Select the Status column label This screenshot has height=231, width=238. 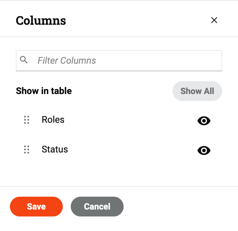[x=55, y=149]
